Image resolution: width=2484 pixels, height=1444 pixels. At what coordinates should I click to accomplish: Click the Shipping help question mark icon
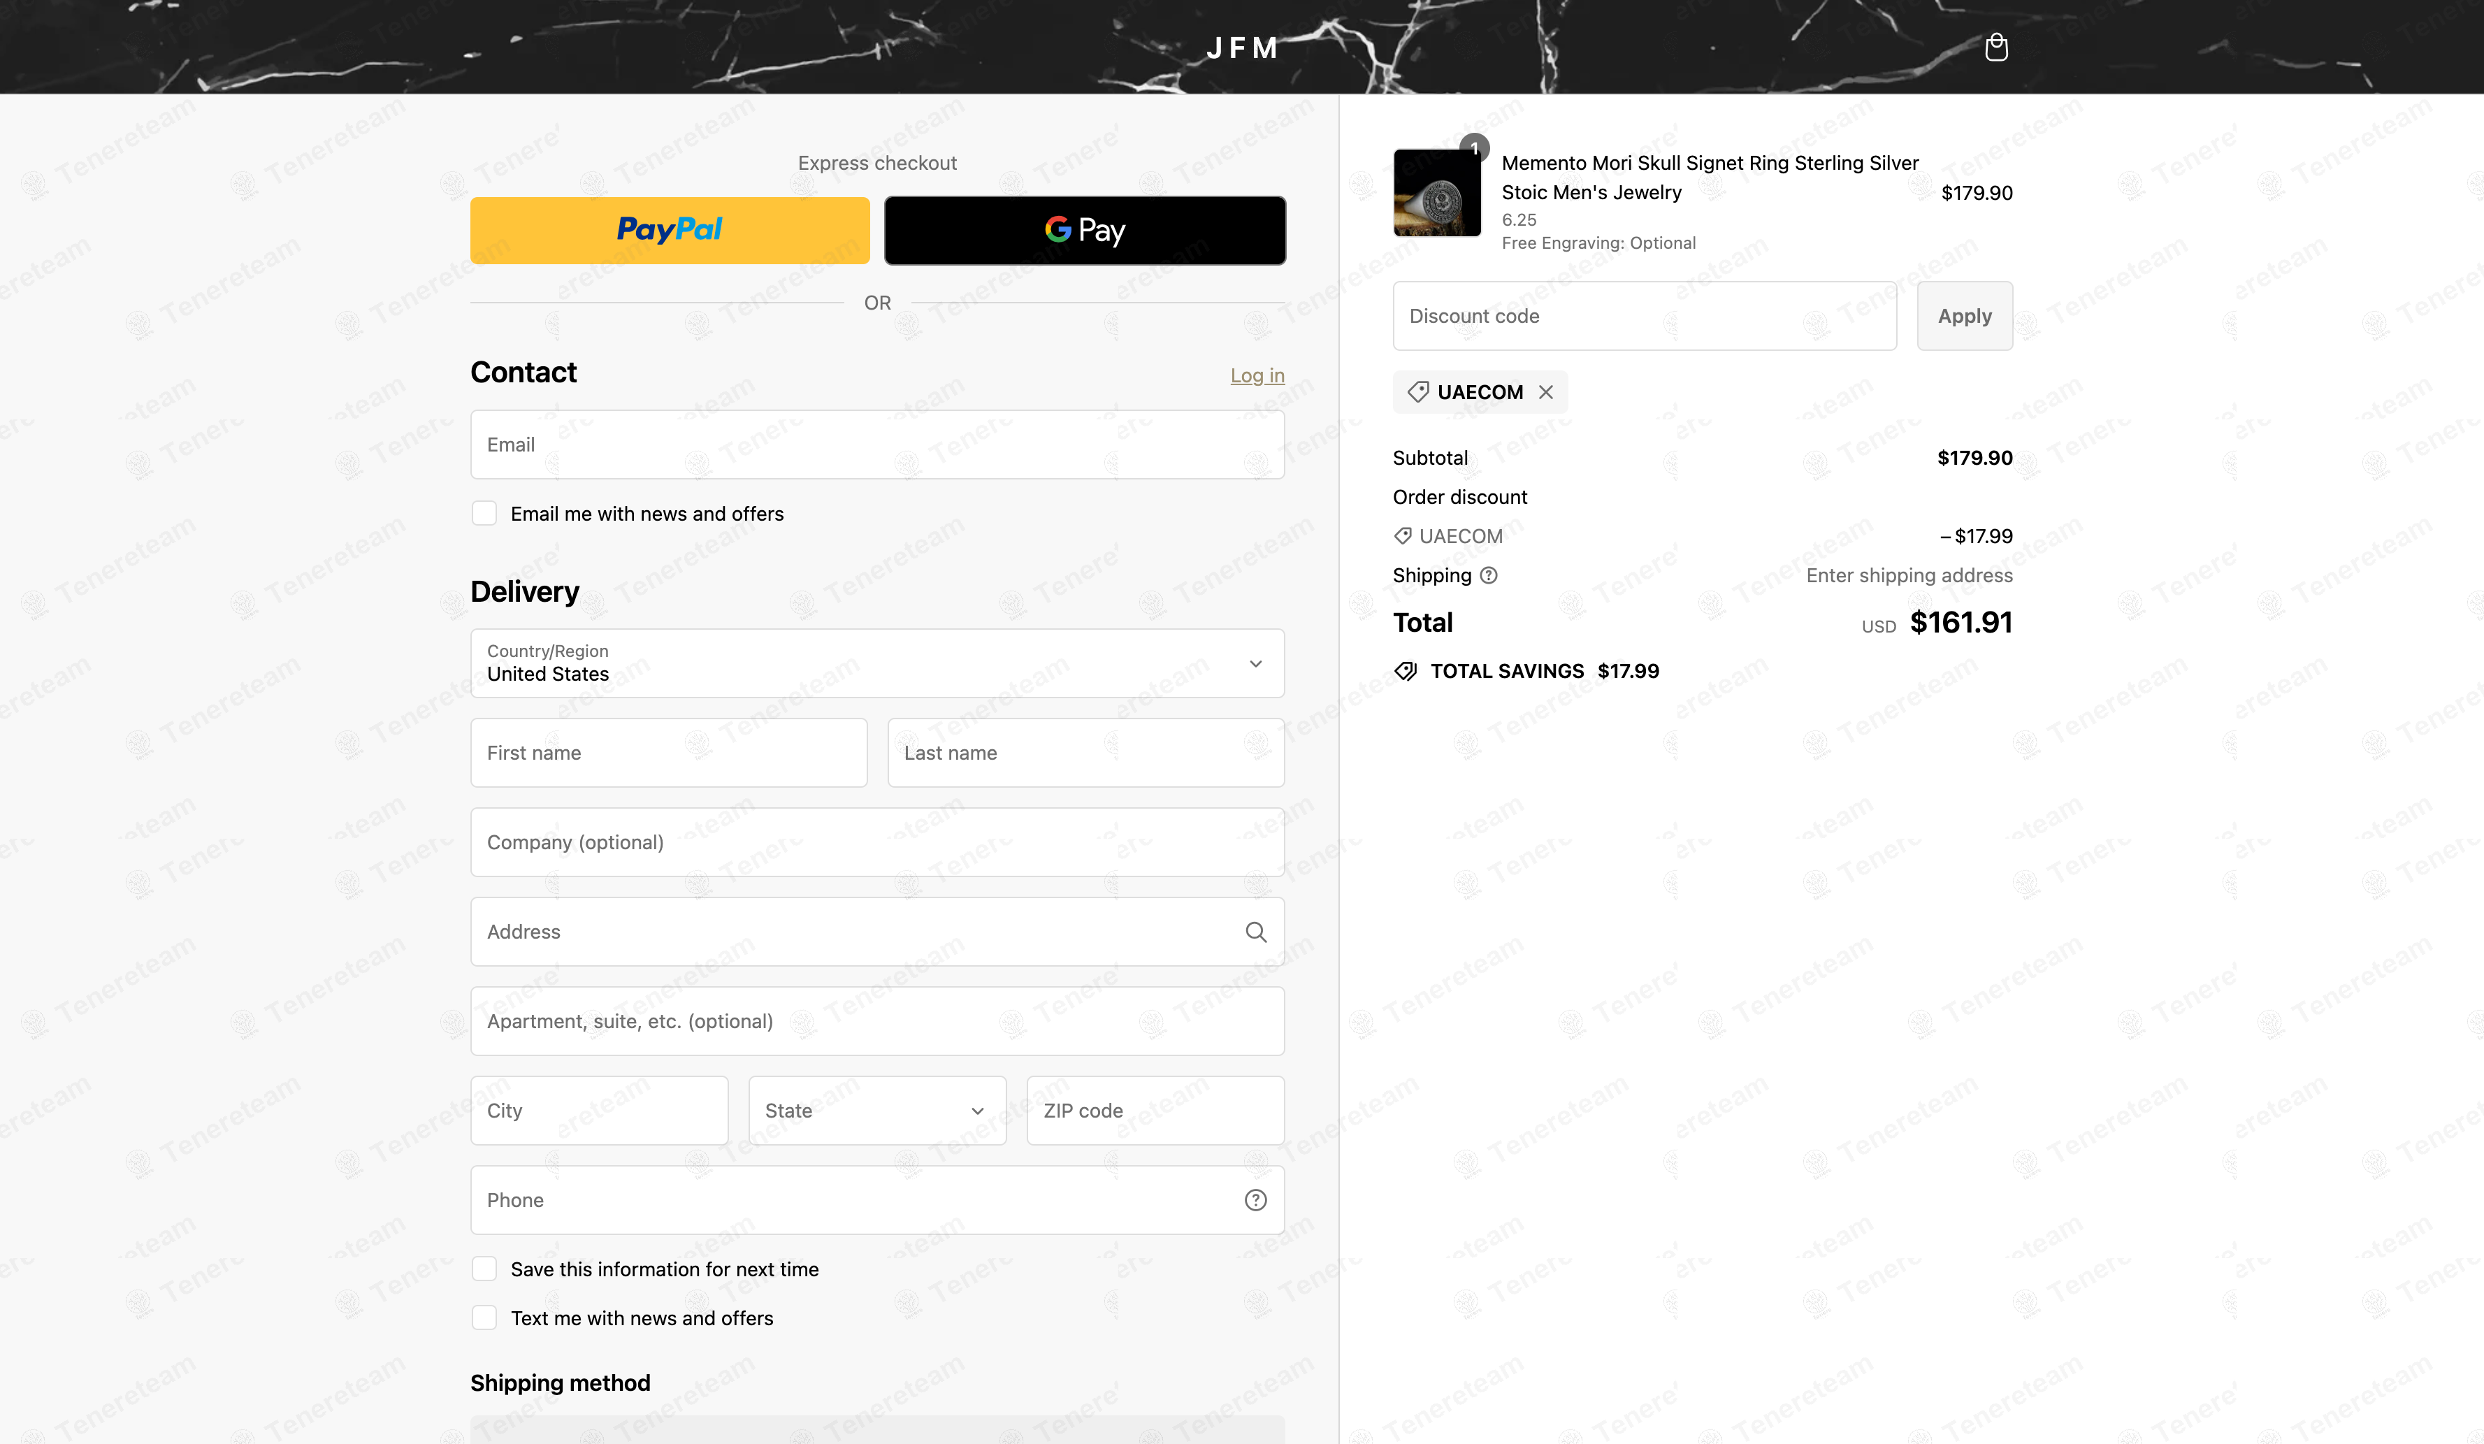[x=1489, y=575]
